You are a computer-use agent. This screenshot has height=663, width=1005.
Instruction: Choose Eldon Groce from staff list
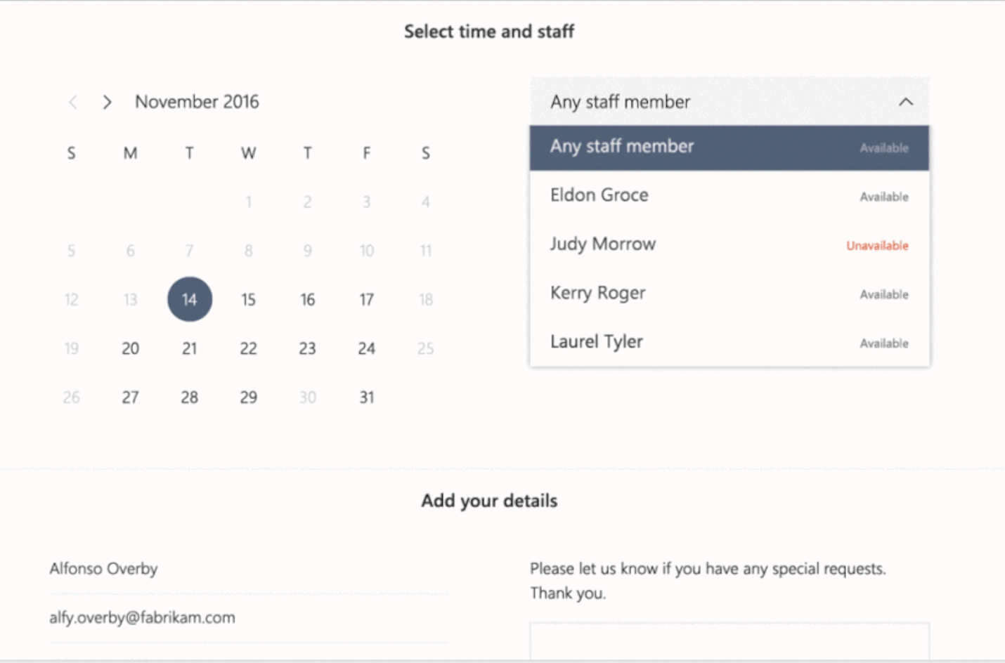coord(729,196)
